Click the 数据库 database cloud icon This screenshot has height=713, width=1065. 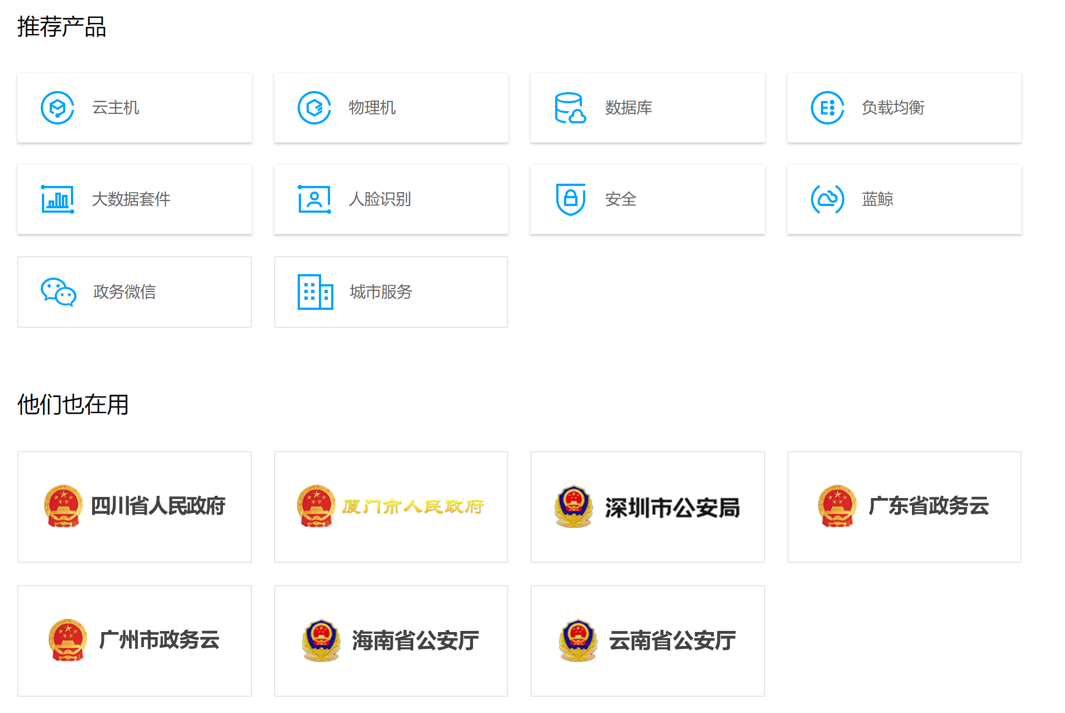(x=570, y=108)
